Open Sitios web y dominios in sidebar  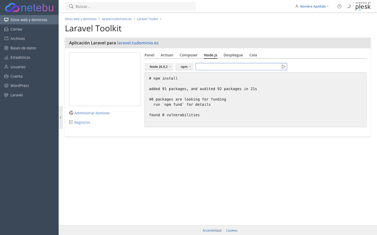click(x=29, y=20)
